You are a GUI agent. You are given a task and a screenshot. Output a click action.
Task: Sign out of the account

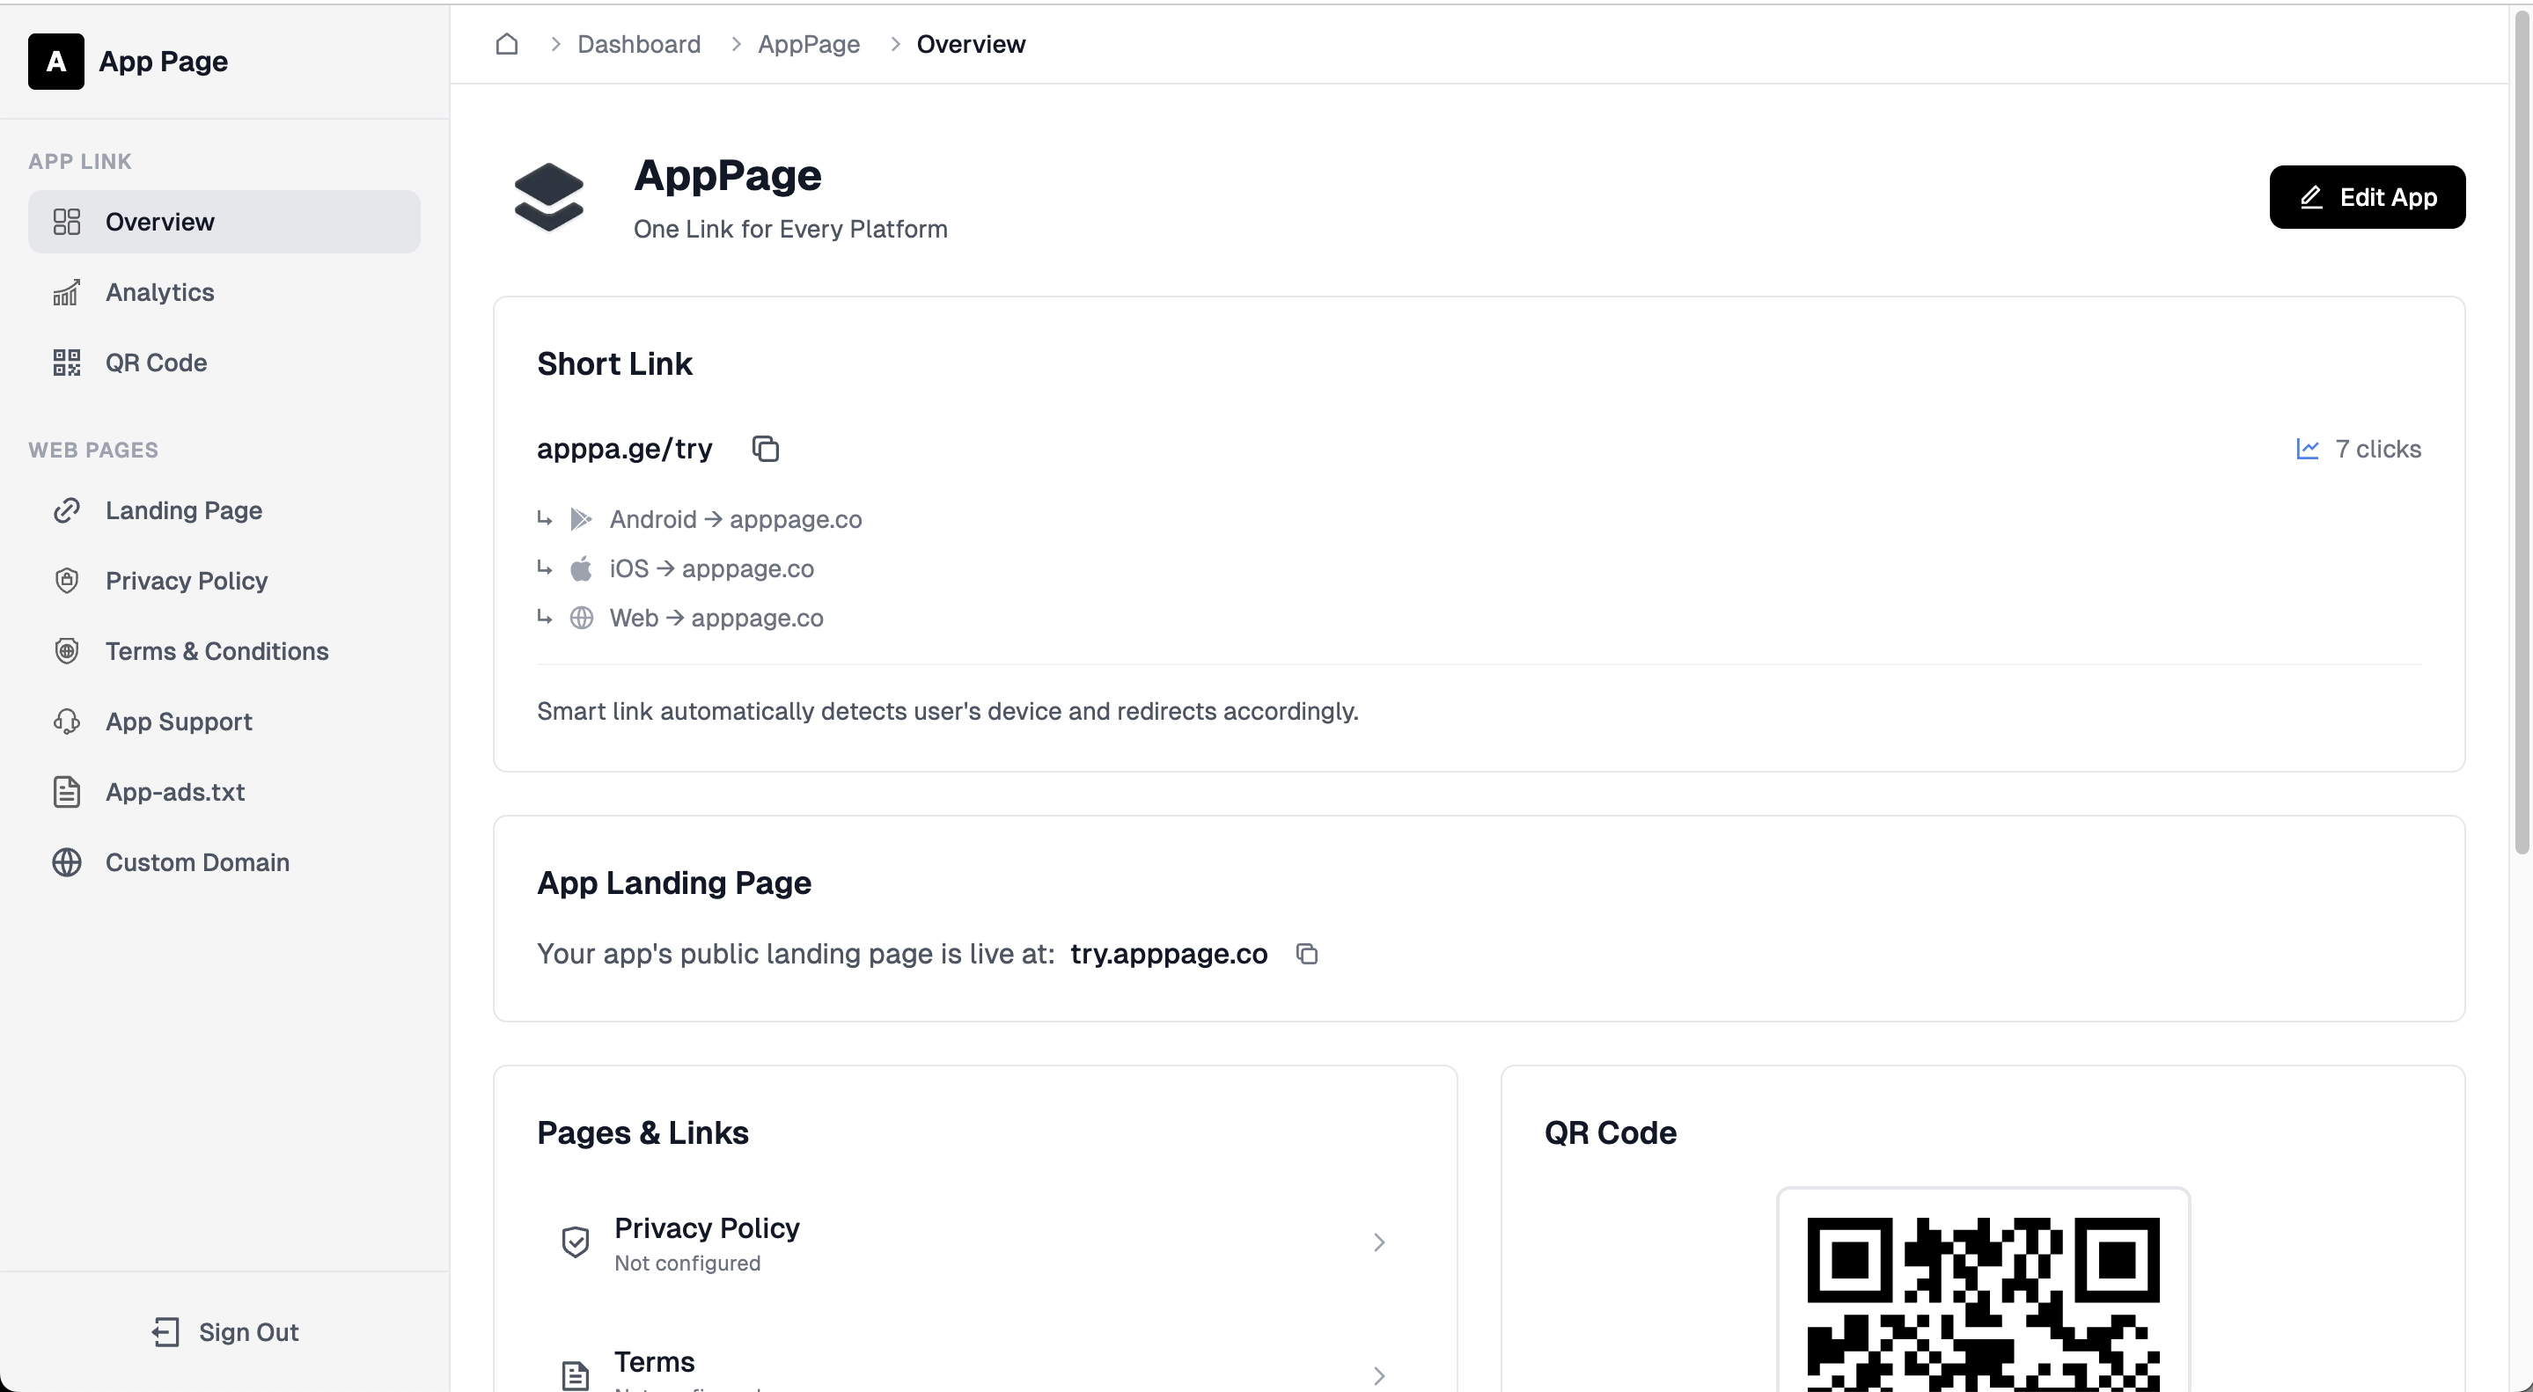tap(225, 1332)
